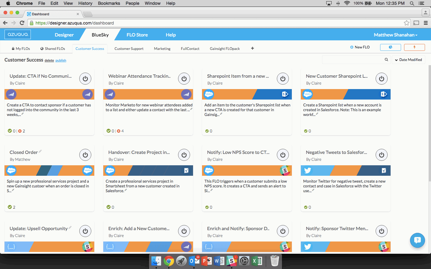Open the help chat bubble
431x269 pixels.
[418, 240]
